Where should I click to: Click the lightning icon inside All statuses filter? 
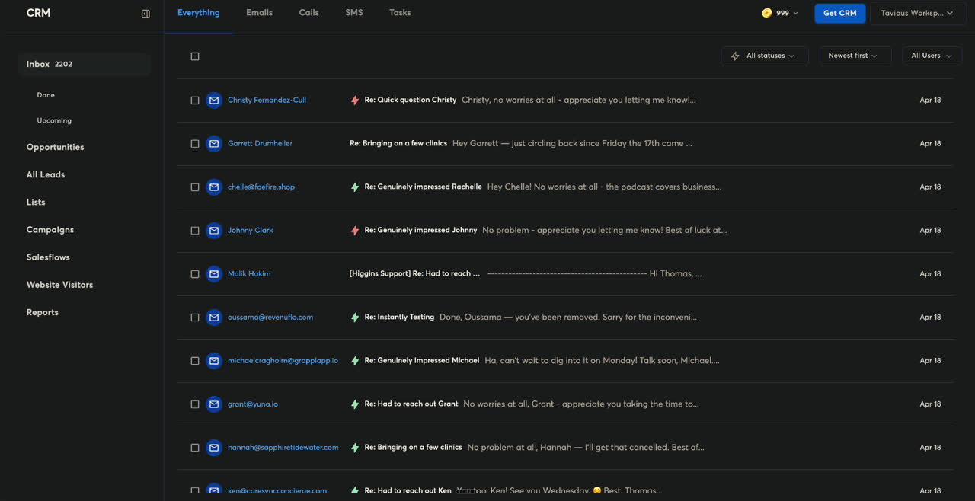point(734,56)
